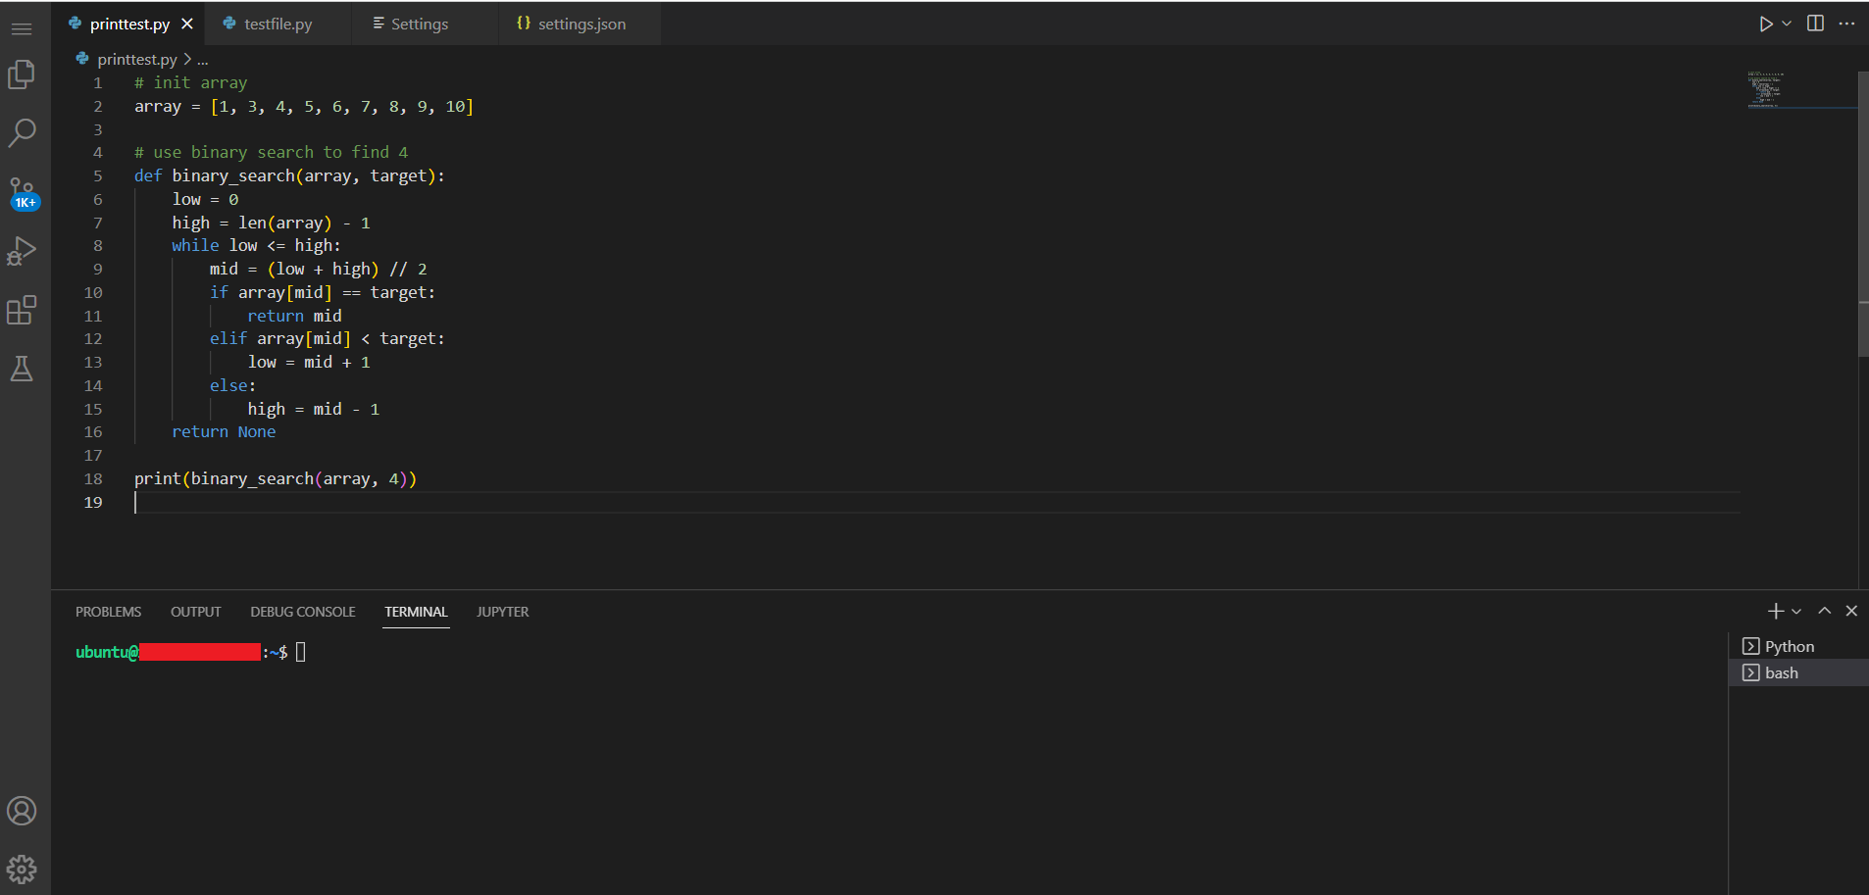This screenshot has width=1869, height=895.
Task: Open the Extensions view
Action: coord(22,310)
